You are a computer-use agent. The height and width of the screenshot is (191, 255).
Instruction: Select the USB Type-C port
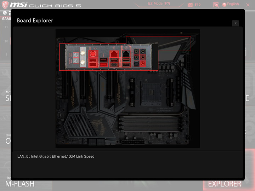114,65
